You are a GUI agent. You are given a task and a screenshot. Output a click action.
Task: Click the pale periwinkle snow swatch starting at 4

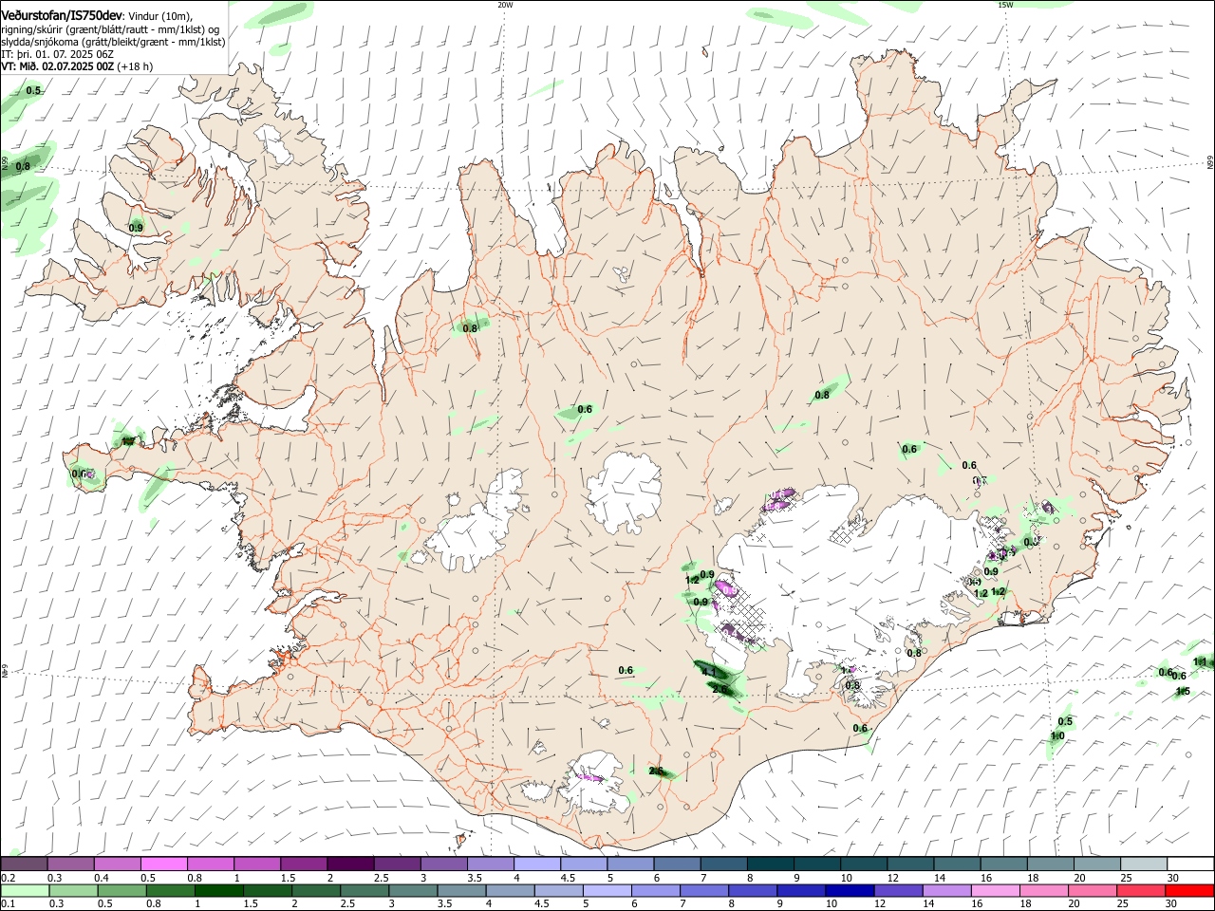coord(536,864)
